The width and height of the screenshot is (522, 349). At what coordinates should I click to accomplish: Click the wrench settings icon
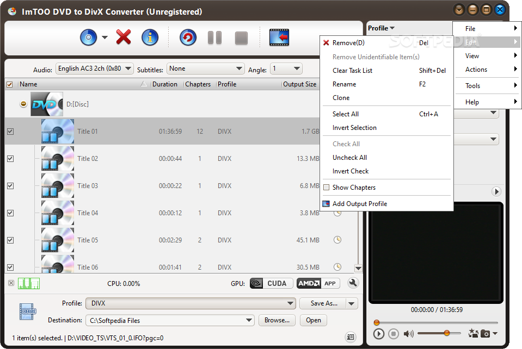pyautogui.click(x=353, y=283)
